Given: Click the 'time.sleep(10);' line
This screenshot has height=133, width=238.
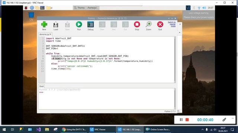Looking at the screenshot, I should click(x=61, y=69).
